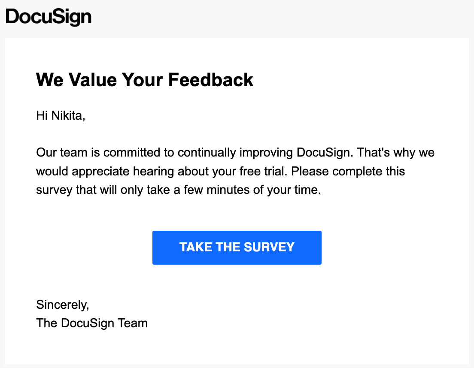Click the words Please complete this
Image resolution: width=474 pixels, height=368 pixels.
click(x=348, y=172)
